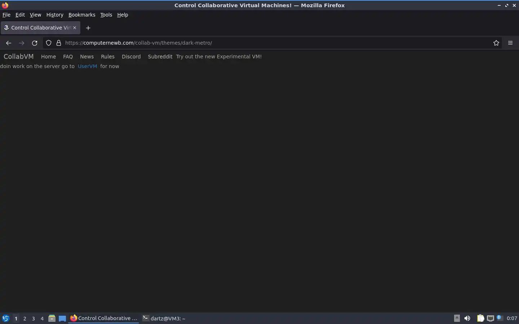Switch to Firefox window in taskbar
This screenshot has width=519, height=324.
coord(104,318)
